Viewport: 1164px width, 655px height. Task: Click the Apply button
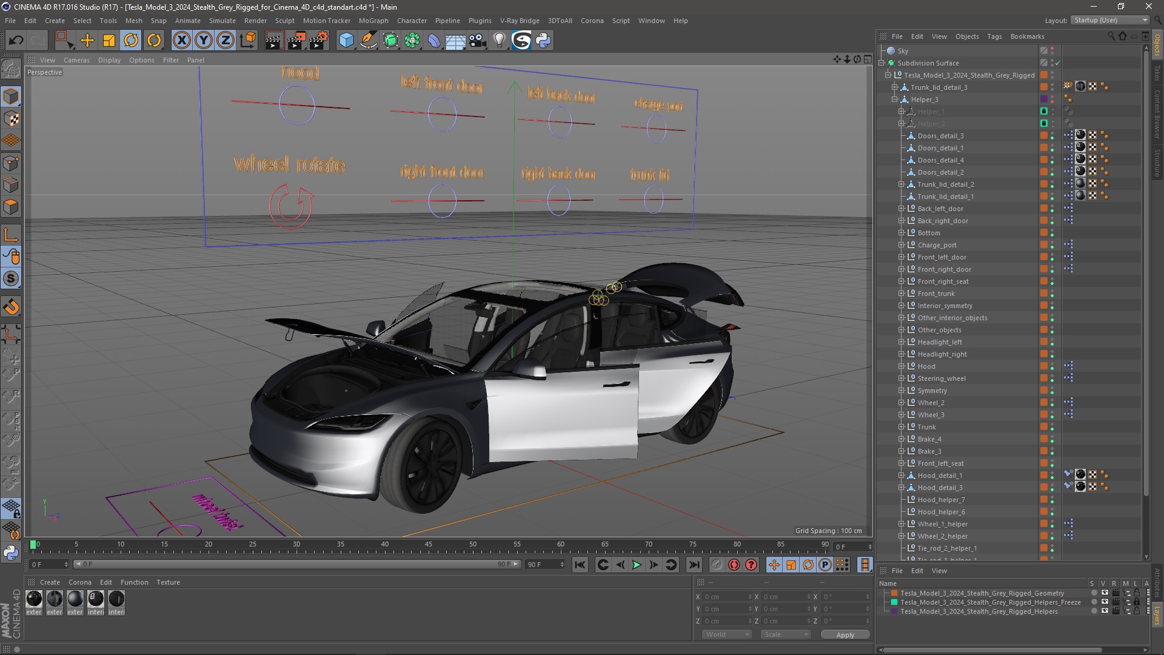[845, 634]
